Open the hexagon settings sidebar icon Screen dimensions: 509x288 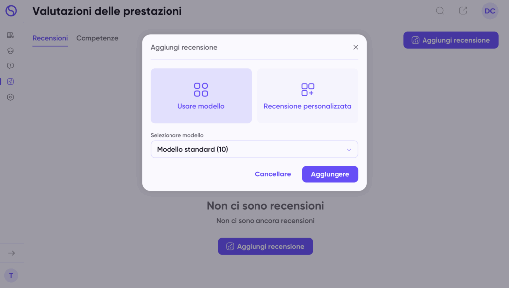click(x=11, y=97)
